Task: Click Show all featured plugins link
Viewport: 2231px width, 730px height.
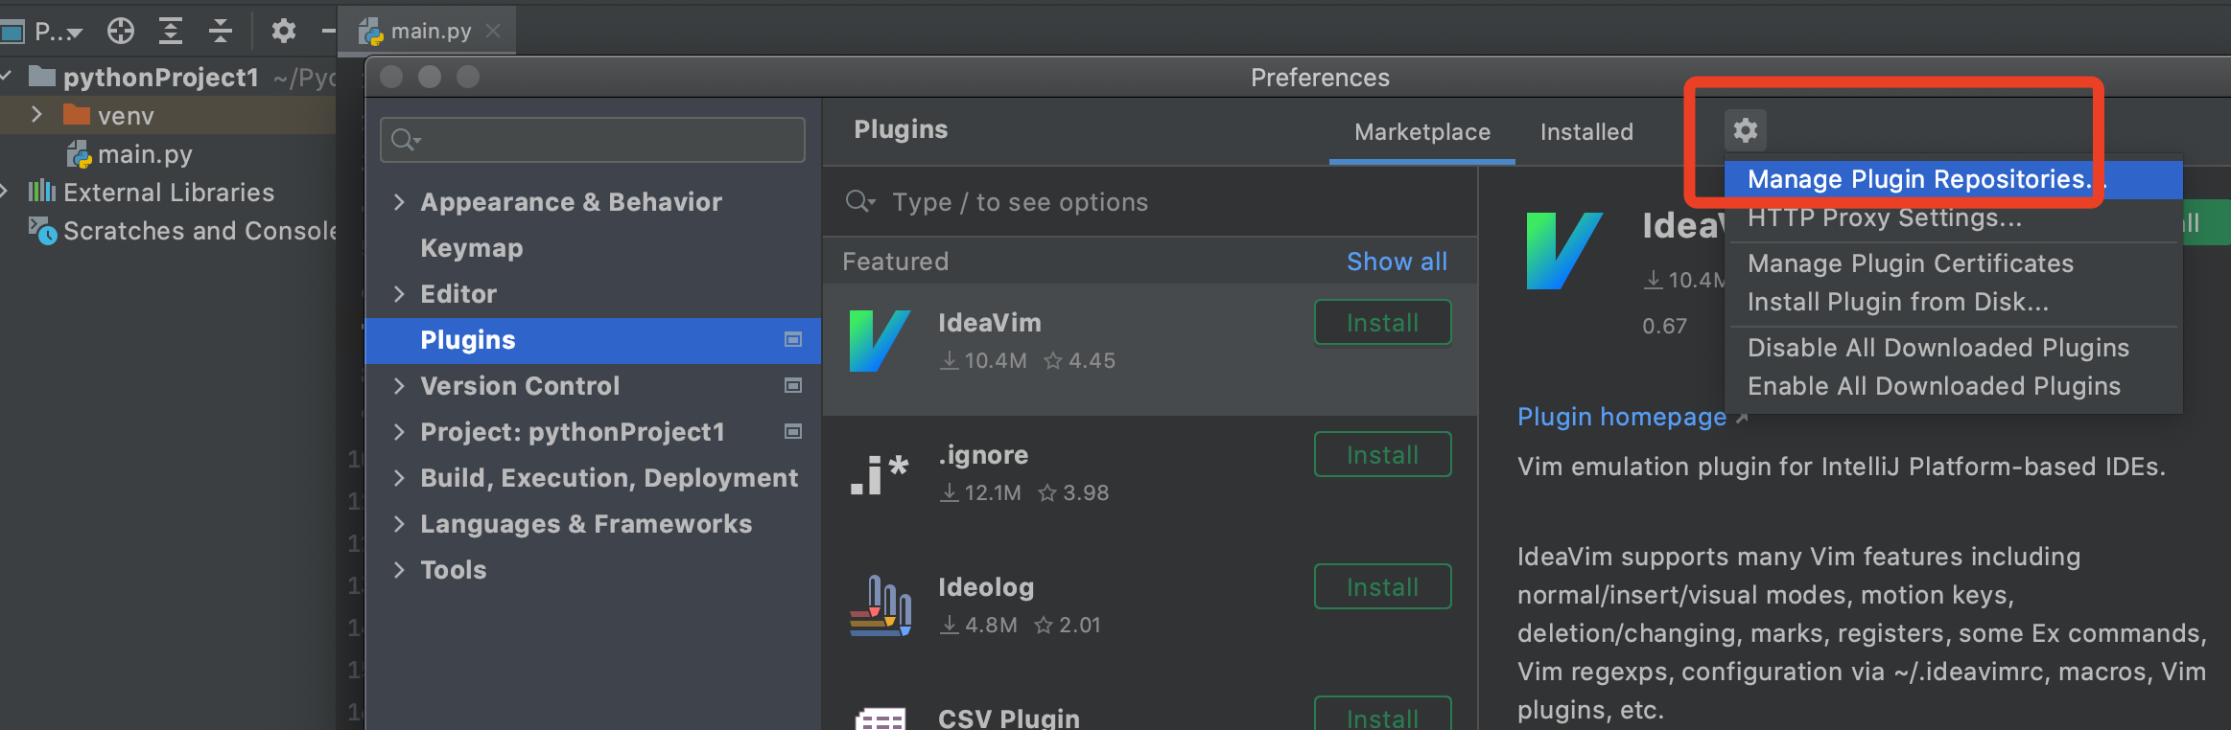Action: [x=1397, y=262]
